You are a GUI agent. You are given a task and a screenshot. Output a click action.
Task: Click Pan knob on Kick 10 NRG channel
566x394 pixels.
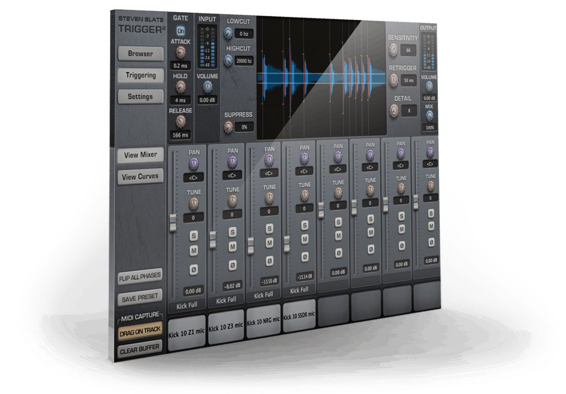click(x=269, y=160)
